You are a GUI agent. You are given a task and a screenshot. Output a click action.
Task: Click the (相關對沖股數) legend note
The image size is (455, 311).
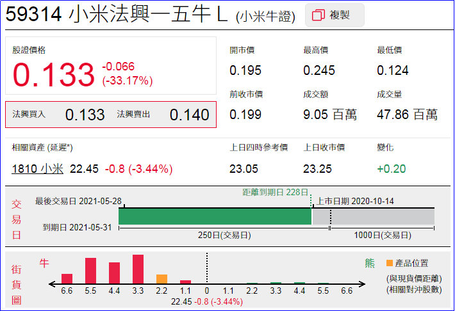pyautogui.click(x=414, y=289)
